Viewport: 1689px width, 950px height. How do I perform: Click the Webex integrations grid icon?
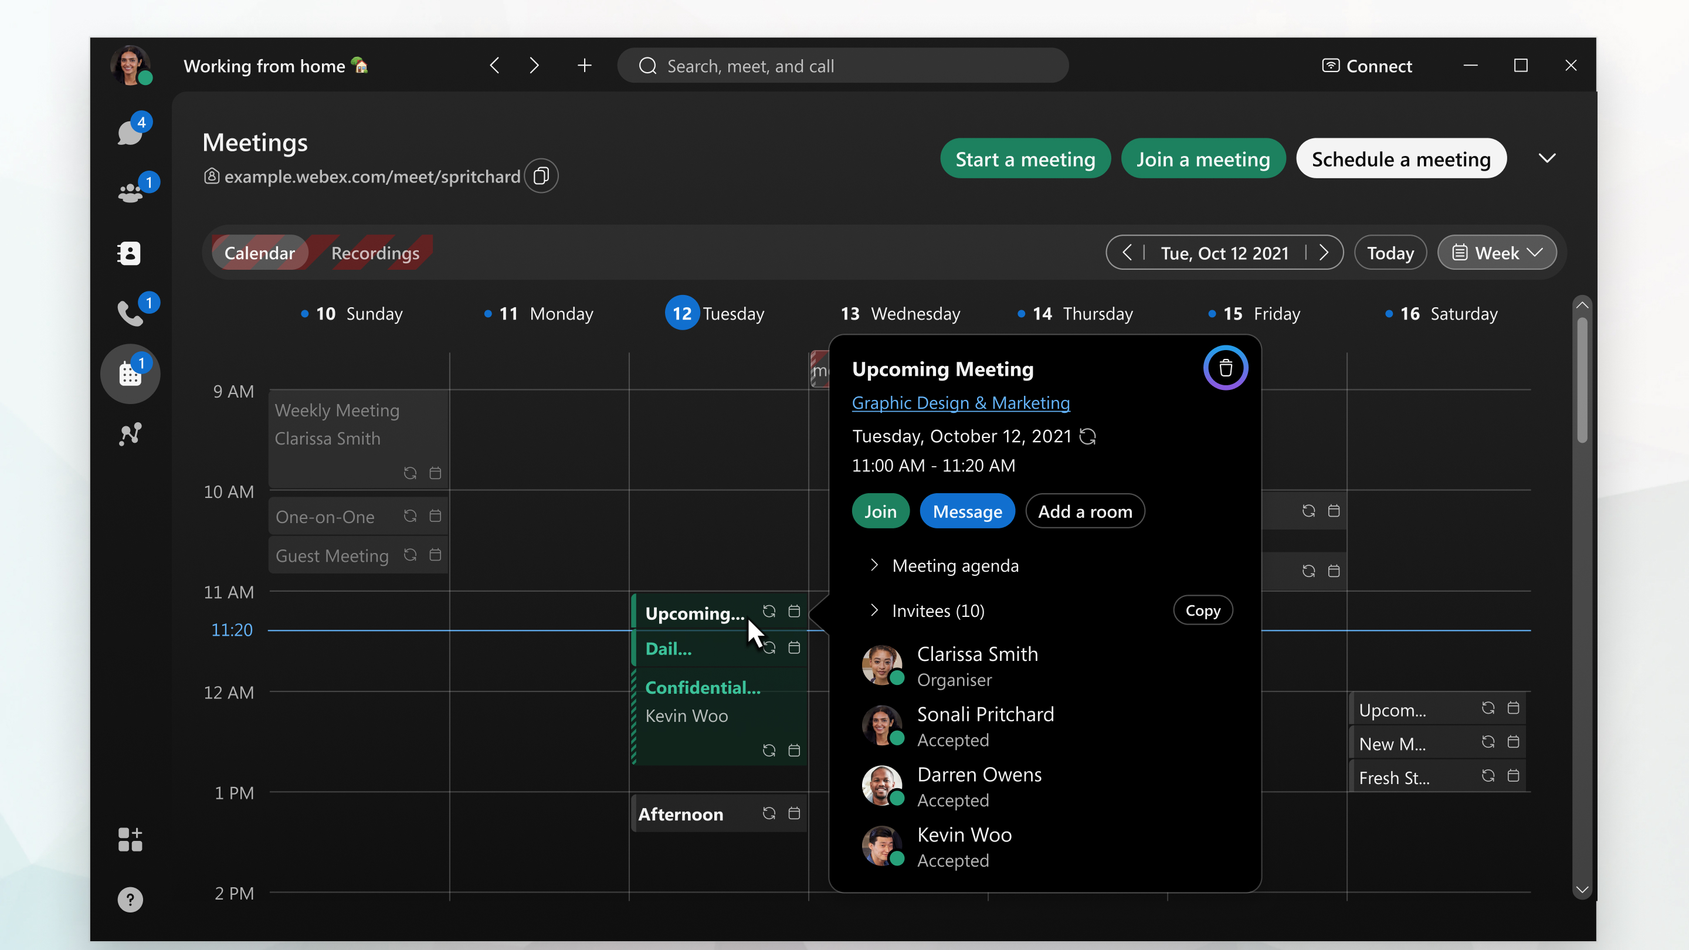130,839
